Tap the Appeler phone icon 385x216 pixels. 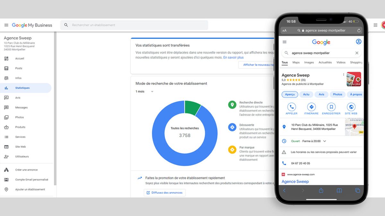click(x=292, y=107)
